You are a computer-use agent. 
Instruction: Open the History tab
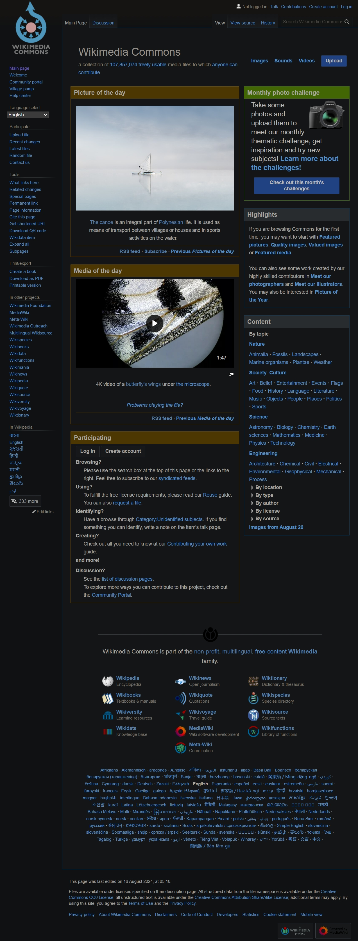point(268,23)
